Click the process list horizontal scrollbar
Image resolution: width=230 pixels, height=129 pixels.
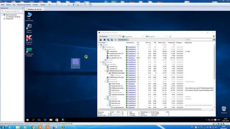coord(150,109)
